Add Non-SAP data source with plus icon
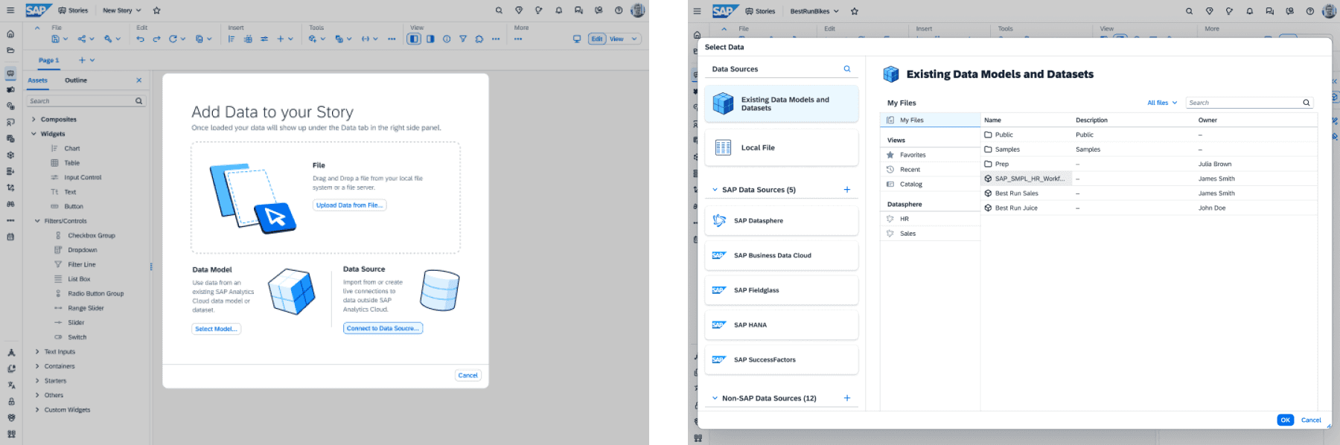Image resolution: width=1340 pixels, height=445 pixels. 847,398
